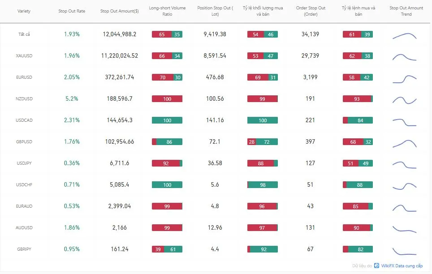The width and height of the screenshot is (432, 274).
Task: Click the AUDUSD variety name
Action: click(24, 227)
